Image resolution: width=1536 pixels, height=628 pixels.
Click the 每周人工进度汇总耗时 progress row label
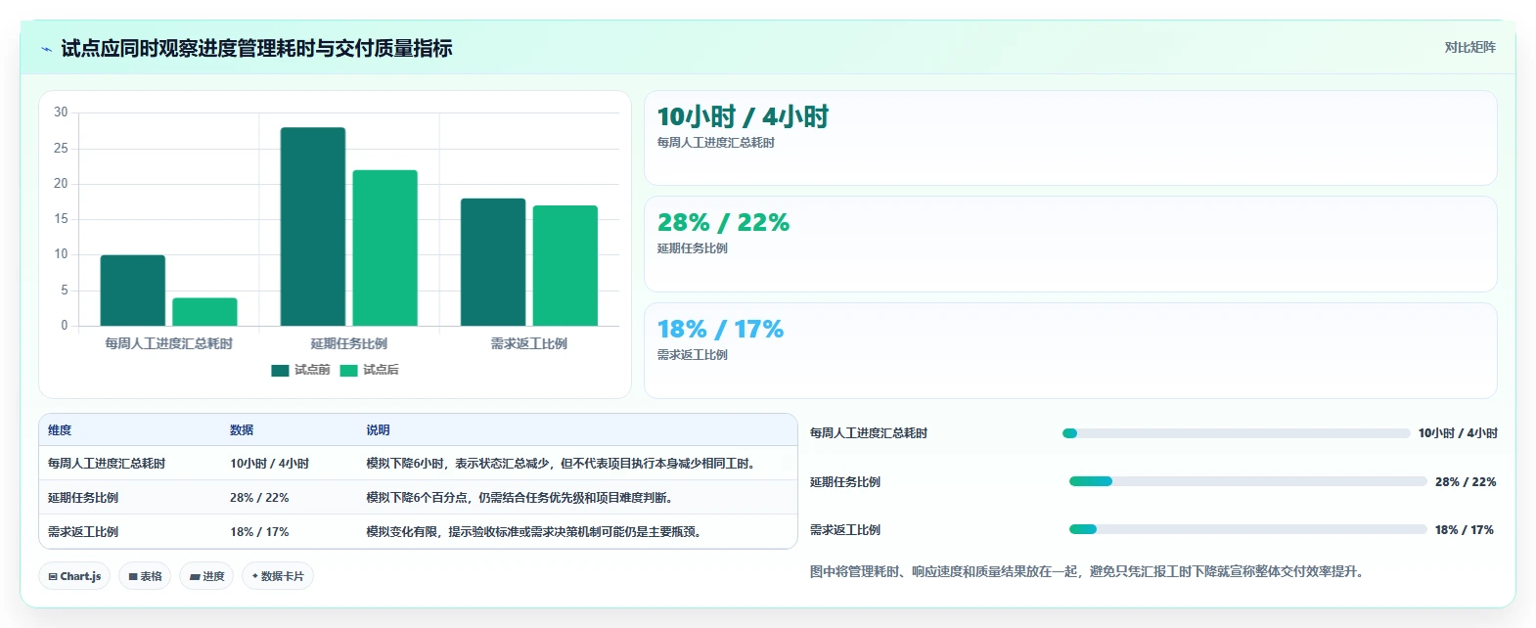click(x=869, y=433)
